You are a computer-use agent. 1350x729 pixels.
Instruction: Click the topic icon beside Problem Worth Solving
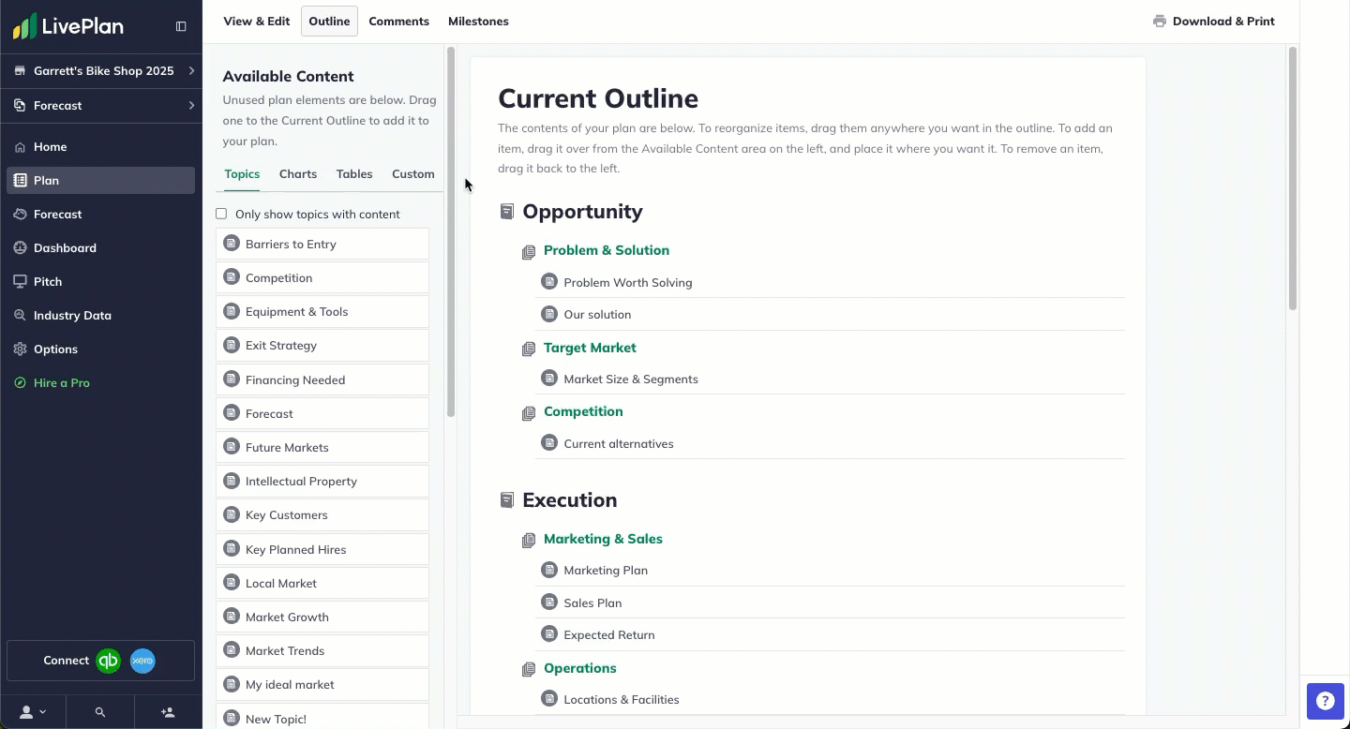(x=549, y=282)
